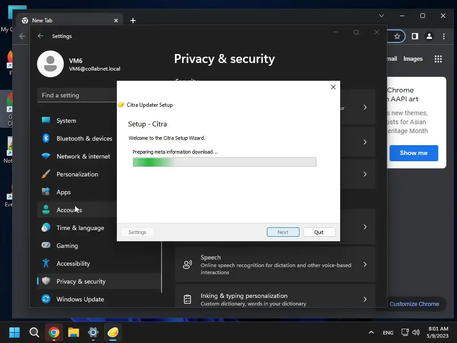
Task: Open the clock showing 8:01 AM
Action: point(438,332)
